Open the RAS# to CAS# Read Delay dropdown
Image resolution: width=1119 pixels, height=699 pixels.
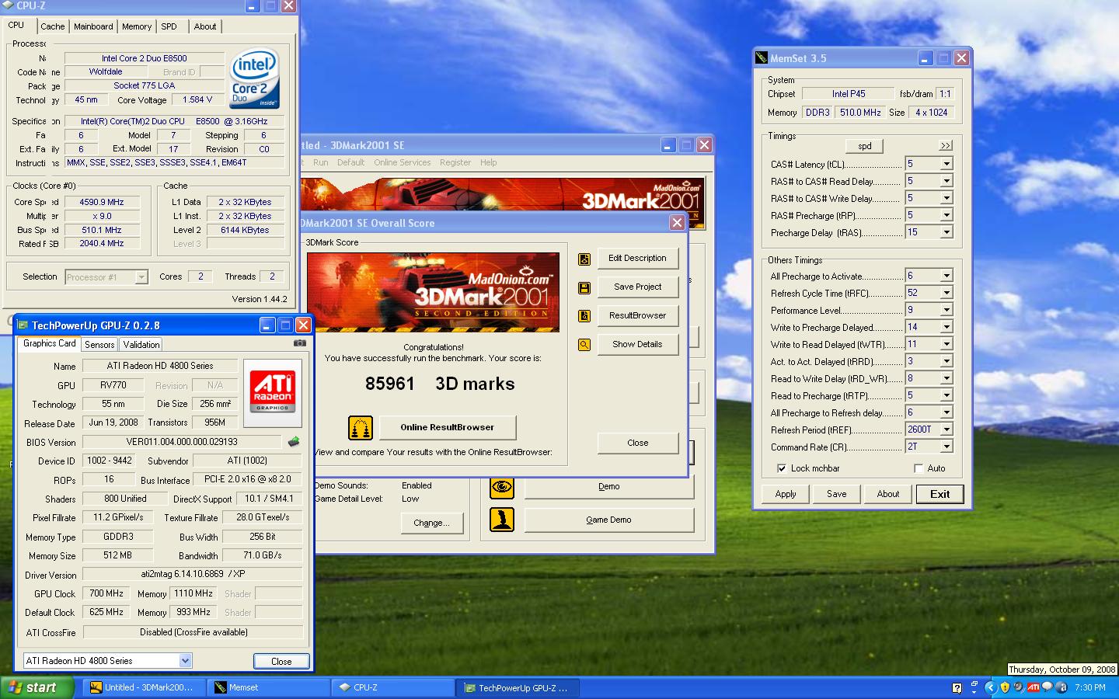tap(946, 181)
